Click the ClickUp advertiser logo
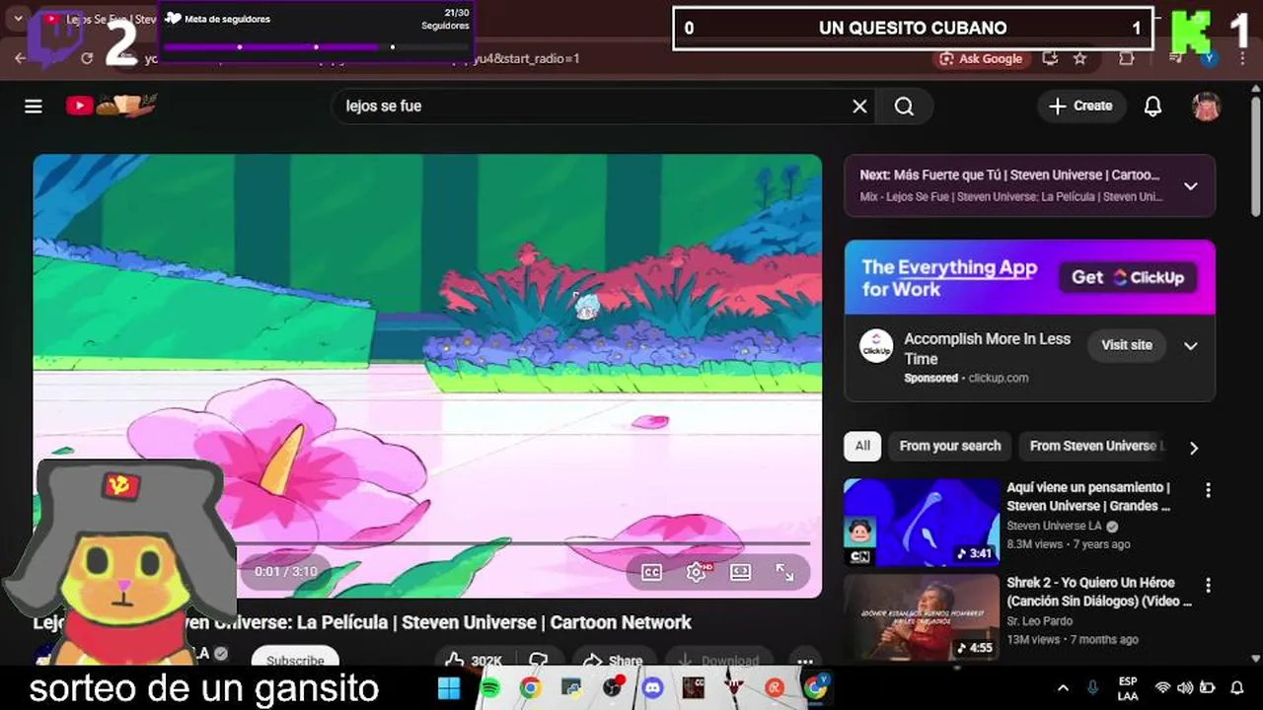The height and width of the screenshot is (710, 1263). click(876, 346)
